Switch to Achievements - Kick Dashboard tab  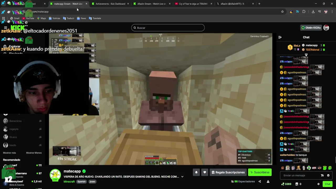coord(110,4)
